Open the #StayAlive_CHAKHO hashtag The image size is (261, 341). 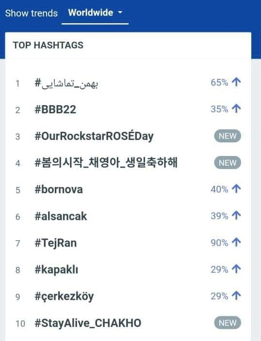tap(88, 323)
